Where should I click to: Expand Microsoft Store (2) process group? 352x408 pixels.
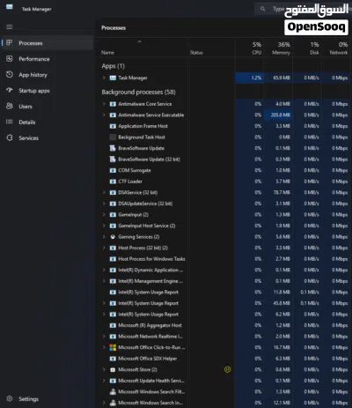tap(104, 369)
